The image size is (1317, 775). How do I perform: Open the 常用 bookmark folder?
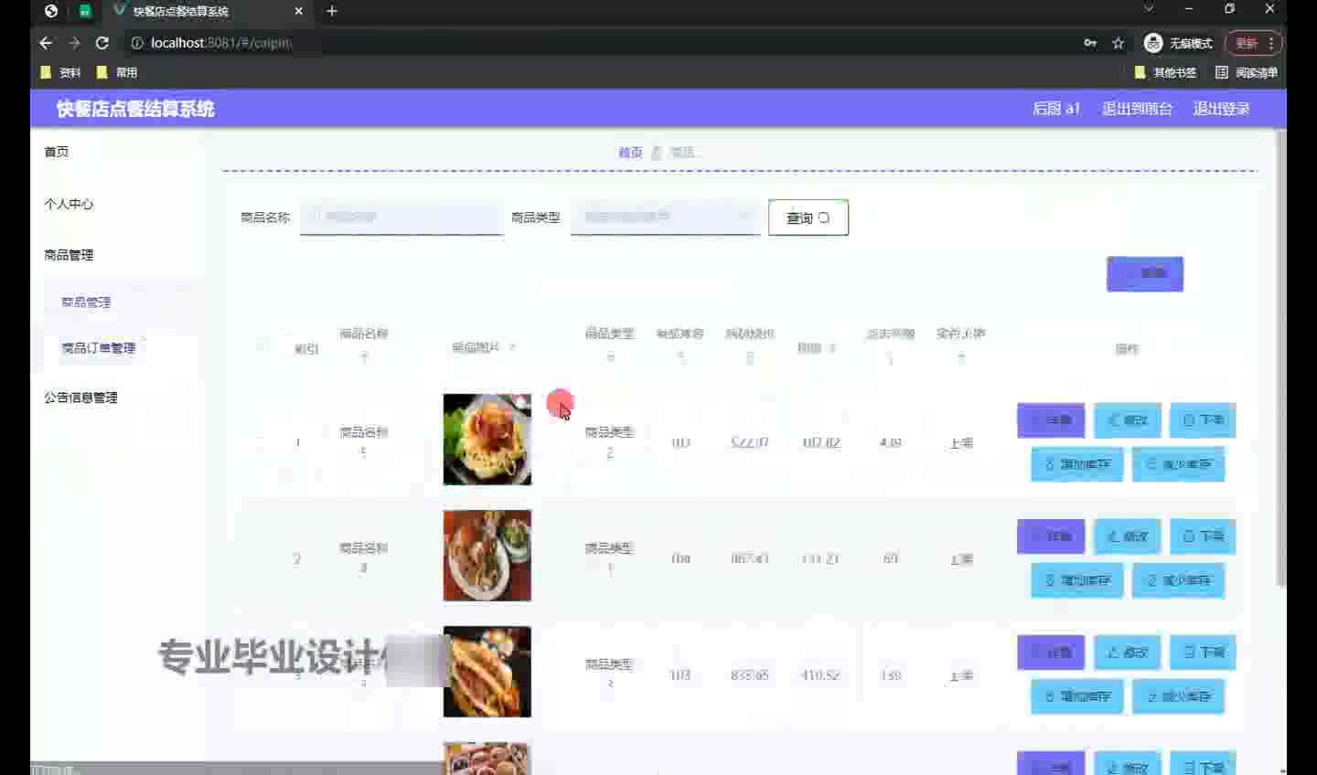116,72
